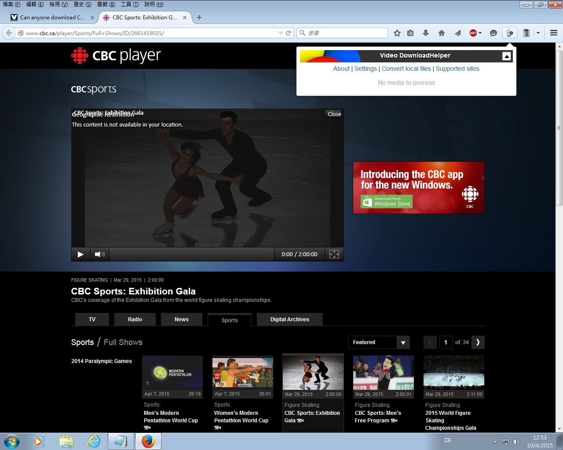Open the Featured sort dropdown
This screenshot has height=450, width=563.
point(379,342)
